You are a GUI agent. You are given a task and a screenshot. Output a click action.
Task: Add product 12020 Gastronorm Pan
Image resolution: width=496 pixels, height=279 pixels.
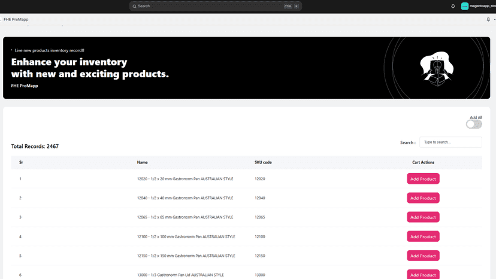(x=423, y=179)
